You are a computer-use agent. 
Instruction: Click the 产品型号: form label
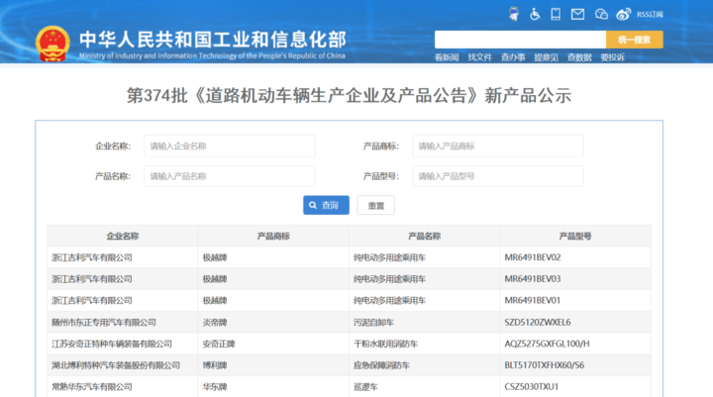(x=381, y=176)
